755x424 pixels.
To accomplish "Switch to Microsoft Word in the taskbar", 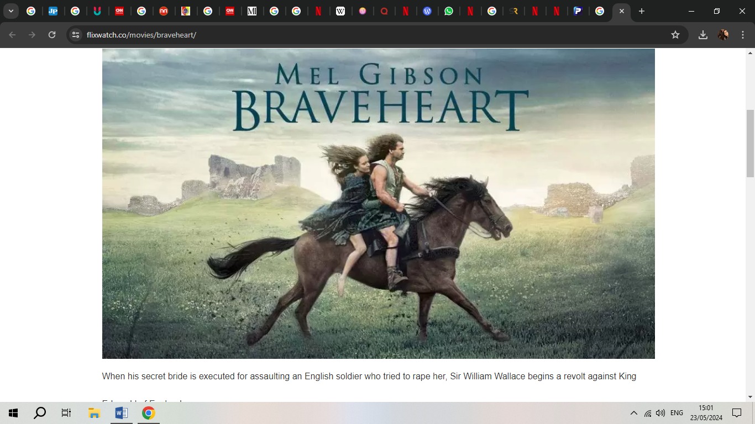I will click(x=121, y=413).
